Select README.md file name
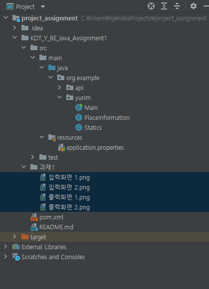Screen dimensions: 209x289 click(x=56, y=227)
